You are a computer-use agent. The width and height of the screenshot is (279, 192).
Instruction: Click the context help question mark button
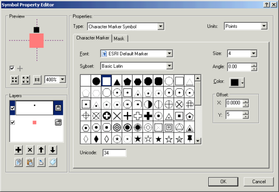click(x=266, y=5)
